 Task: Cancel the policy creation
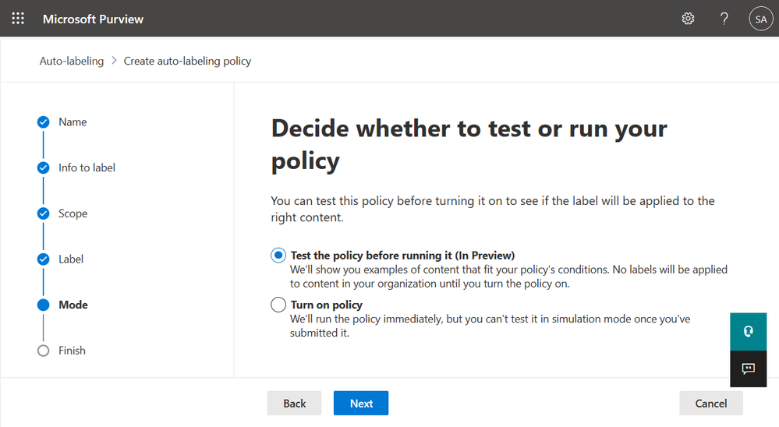(x=710, y=403)
